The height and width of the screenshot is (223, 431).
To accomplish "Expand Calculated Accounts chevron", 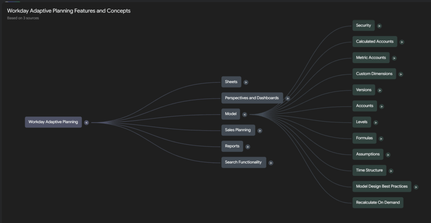I will (402, 42).
